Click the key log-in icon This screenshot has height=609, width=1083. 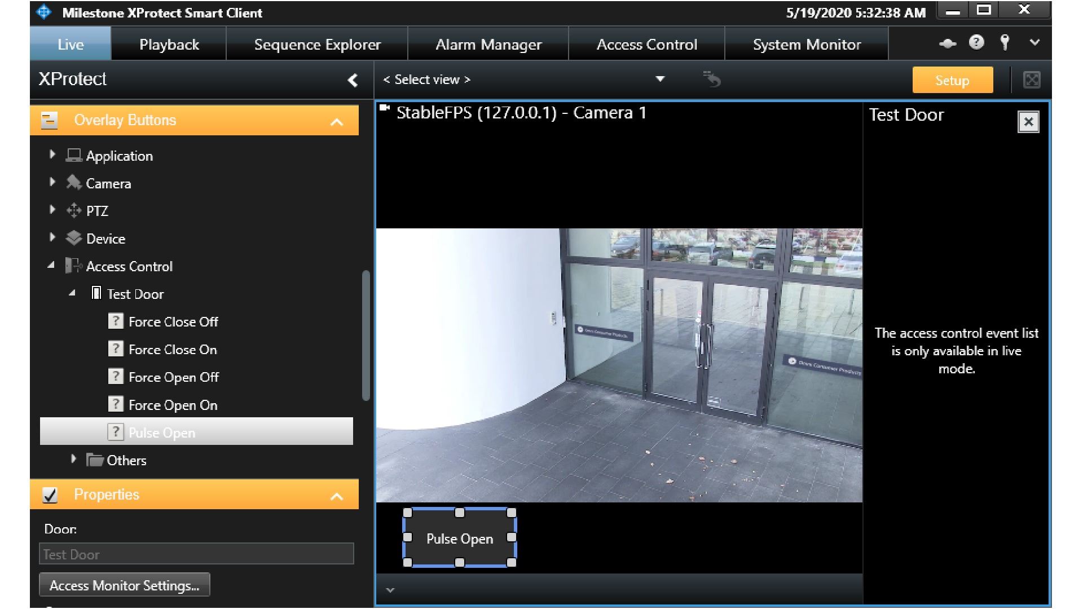pyautogui.click(x=1005, y=42)
